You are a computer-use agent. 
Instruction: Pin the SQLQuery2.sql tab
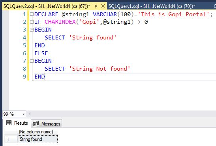point(96,6)
